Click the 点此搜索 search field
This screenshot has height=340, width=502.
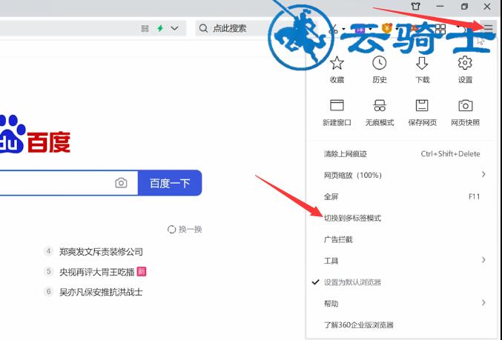click(x=234, y=28)
